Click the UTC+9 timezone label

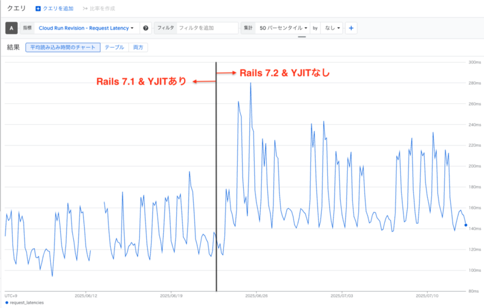pos(11,296)
